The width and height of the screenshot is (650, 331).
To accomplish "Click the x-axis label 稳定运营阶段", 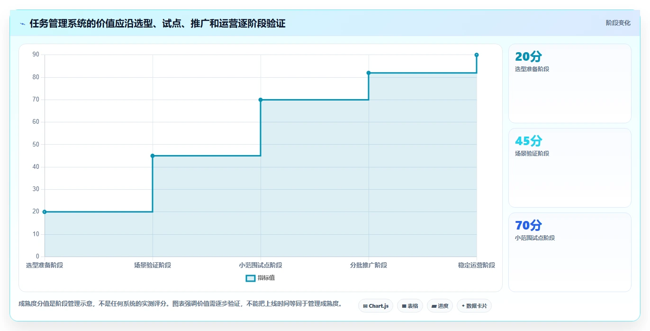I will pos(477,265).
